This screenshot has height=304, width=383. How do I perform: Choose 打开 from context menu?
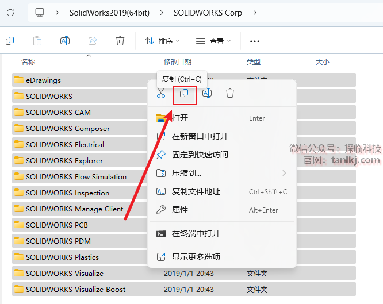(x=222, y=118)
